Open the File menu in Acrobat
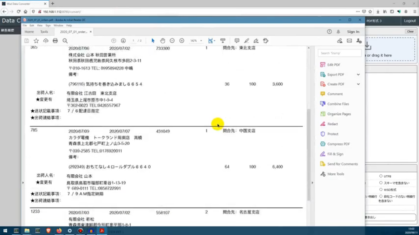 pyautogui.click(x=24, y=25)
